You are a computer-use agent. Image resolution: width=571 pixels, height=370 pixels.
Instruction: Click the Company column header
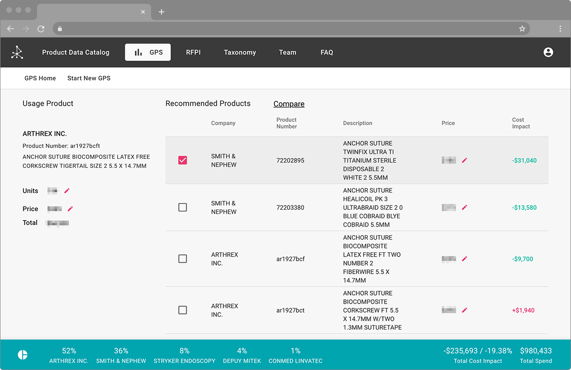pos(223,123)
